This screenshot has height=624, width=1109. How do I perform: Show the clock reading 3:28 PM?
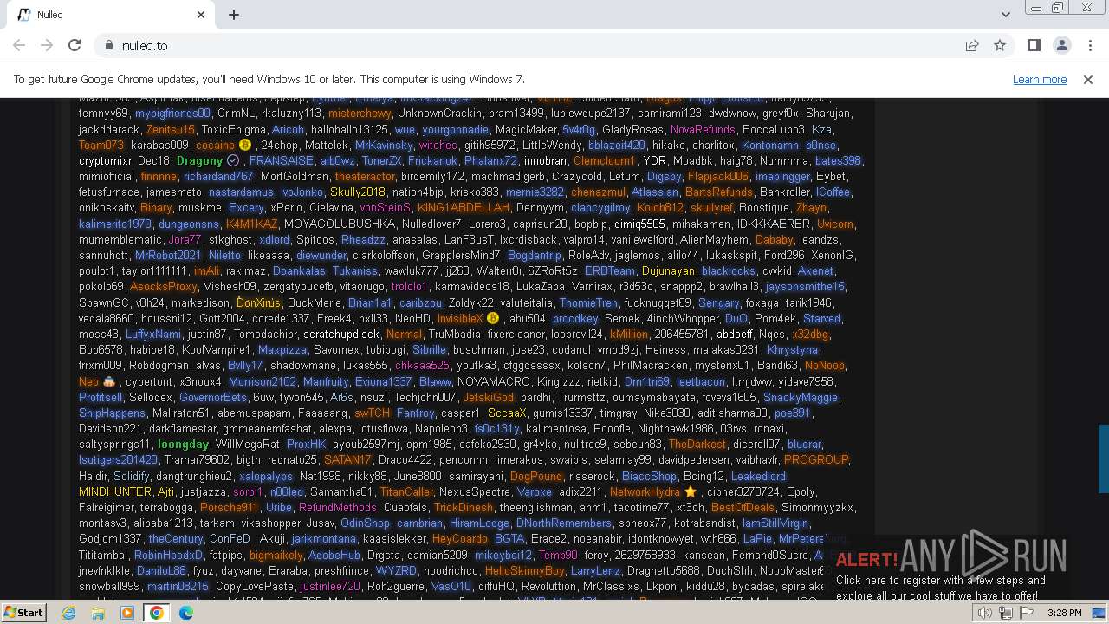coord(1064,613)
